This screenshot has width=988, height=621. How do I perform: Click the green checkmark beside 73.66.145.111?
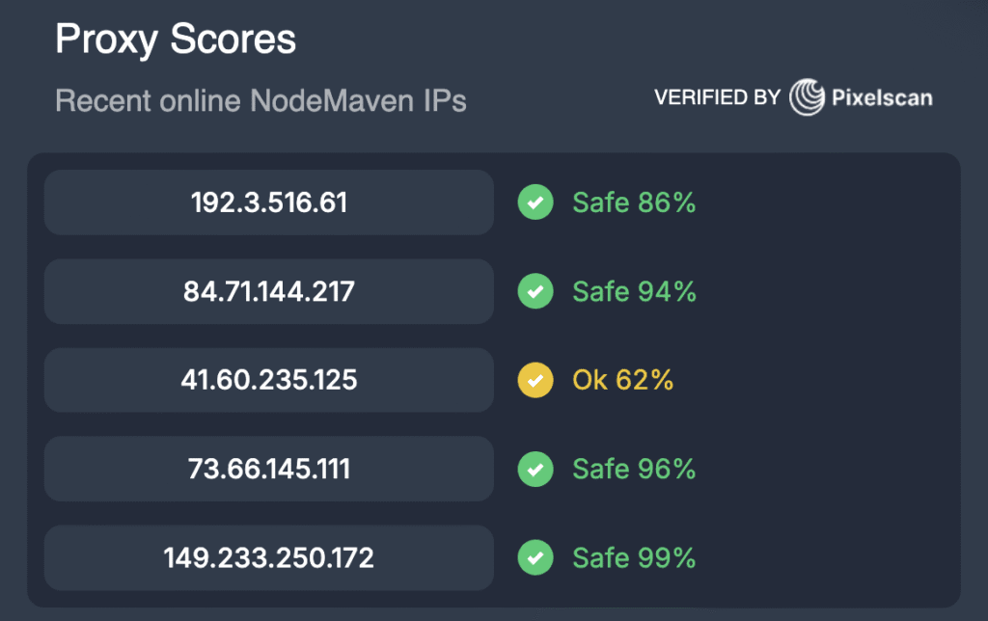click(x=535, y=469)
